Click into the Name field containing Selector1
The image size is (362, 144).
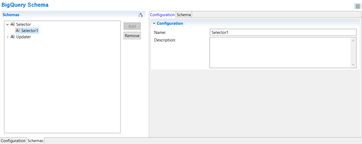click(283, 32)
